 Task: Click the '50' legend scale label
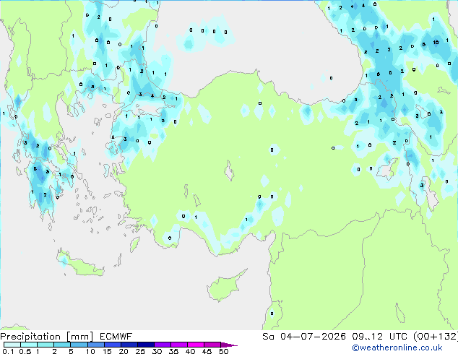click(x=223, y=351)
